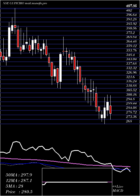
Task: Click the 50MA : 297.9 readout
Action: pyautogui.click(x=19, y=175)
